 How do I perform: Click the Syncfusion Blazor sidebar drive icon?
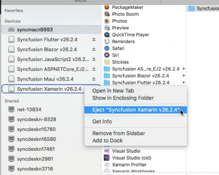click(11, 49)
